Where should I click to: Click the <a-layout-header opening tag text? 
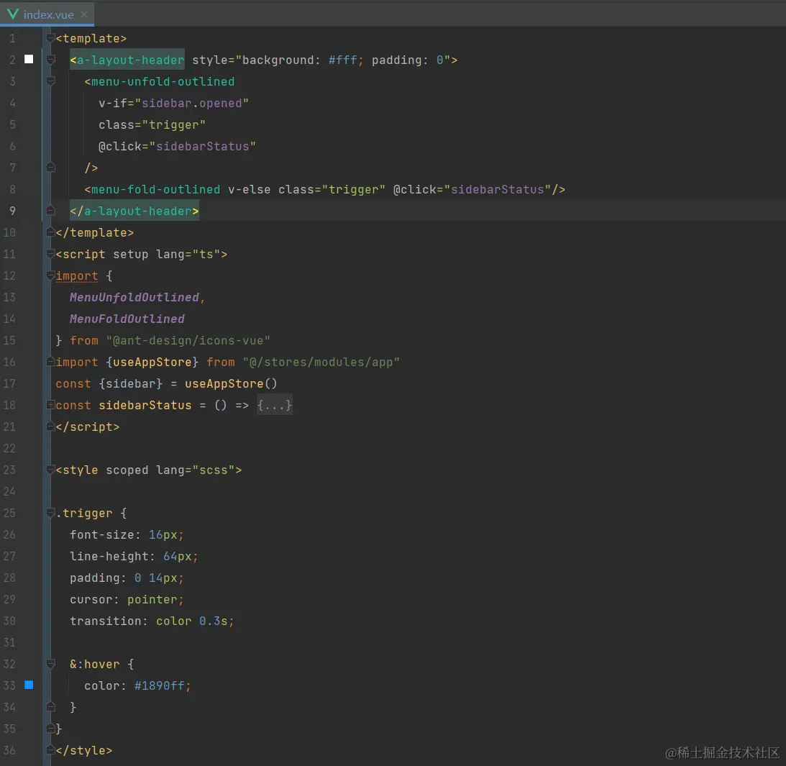coord(127,60)
